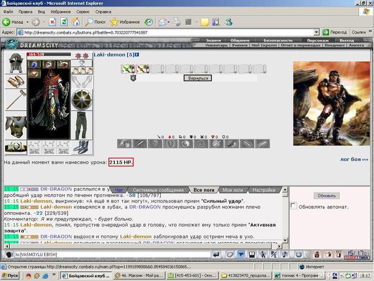This screenshot has width=374, height=281.
Task: Open the Анкета game menu link
Action: [357, 45]
